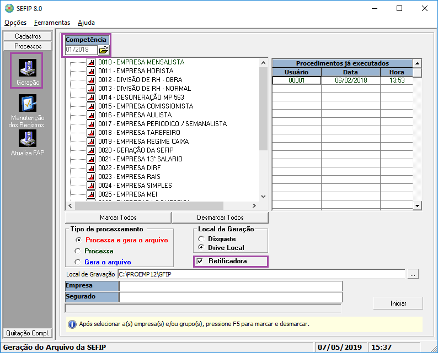Click the Competência open-folder icon

[104, 50]
